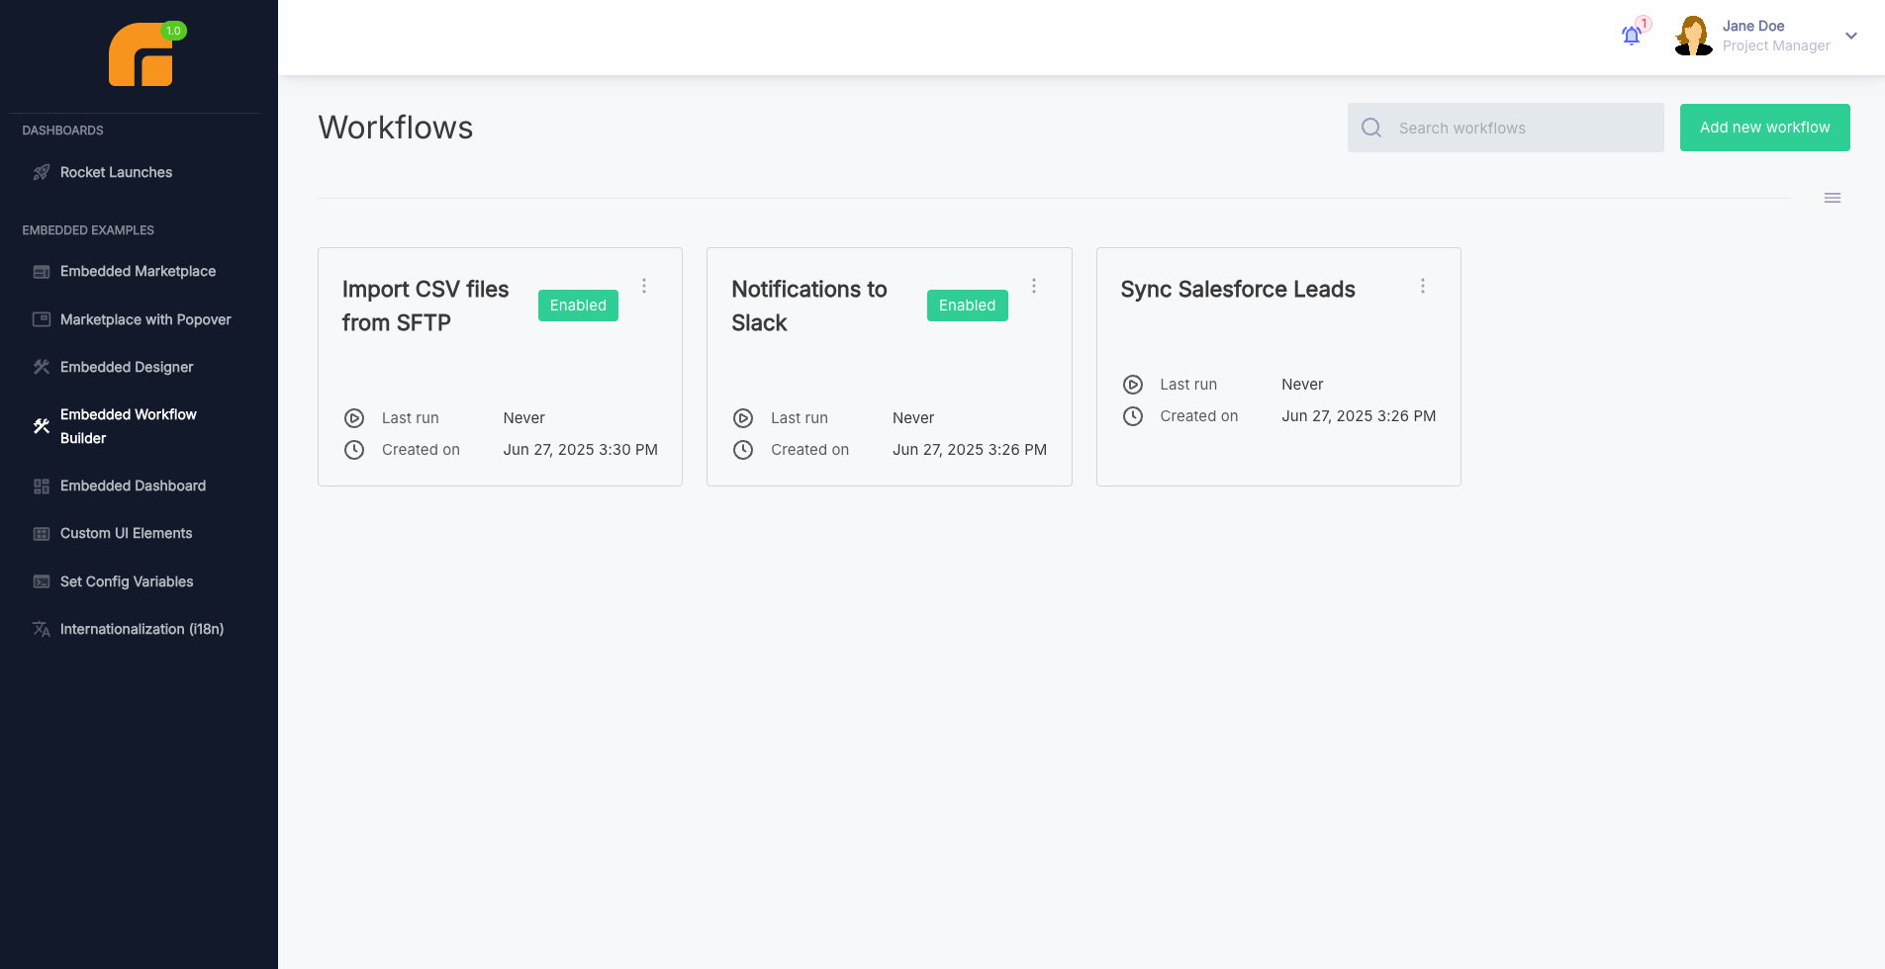Open the Embedded Marketplace icon

coord(41,271)
